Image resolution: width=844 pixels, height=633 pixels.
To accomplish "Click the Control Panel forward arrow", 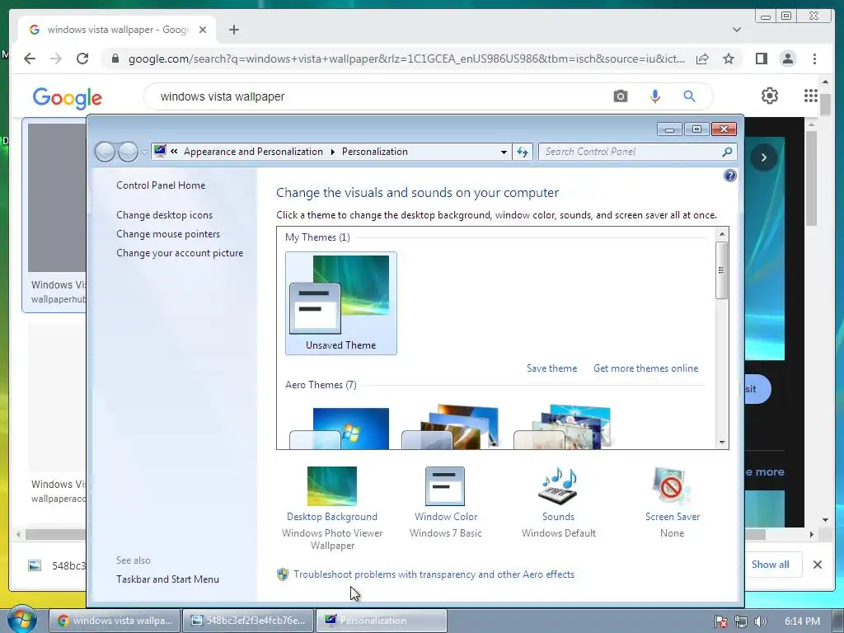I will click(x=128, y=152).
